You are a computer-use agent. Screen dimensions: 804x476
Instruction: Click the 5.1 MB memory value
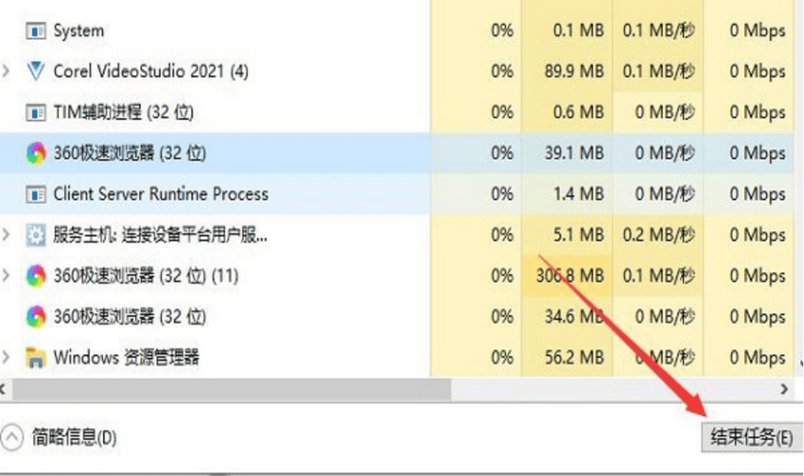[579, 235]
